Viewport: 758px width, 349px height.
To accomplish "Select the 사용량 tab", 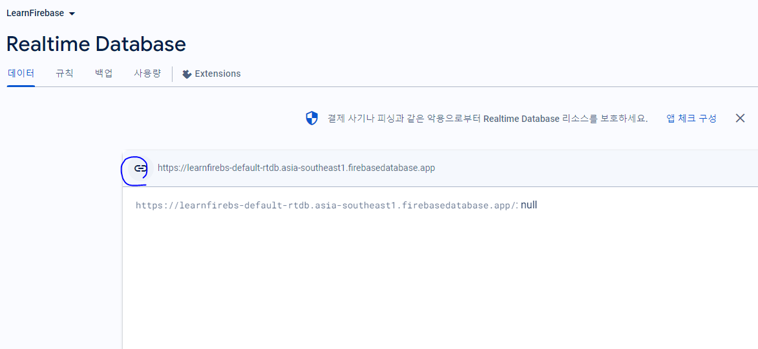I will (x=147, y=74).
